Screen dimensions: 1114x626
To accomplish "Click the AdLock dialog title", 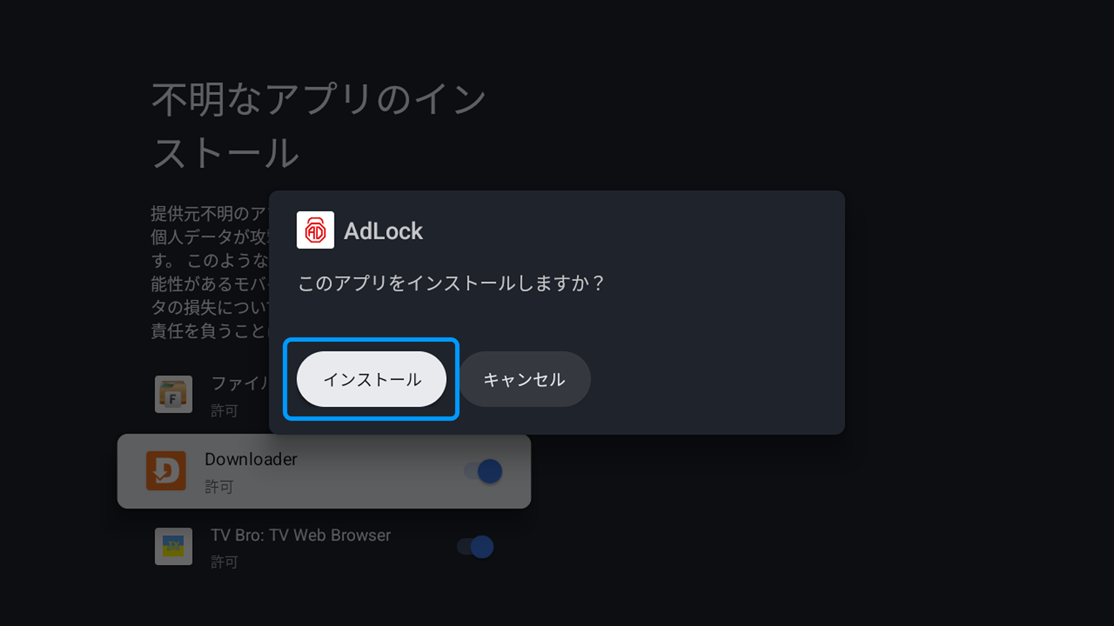I will tap(383, 230).
